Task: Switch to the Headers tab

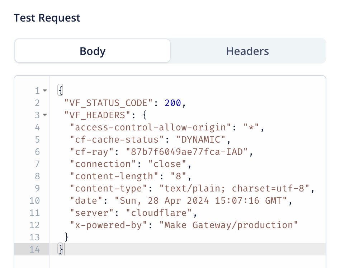Action: (247, 51)
